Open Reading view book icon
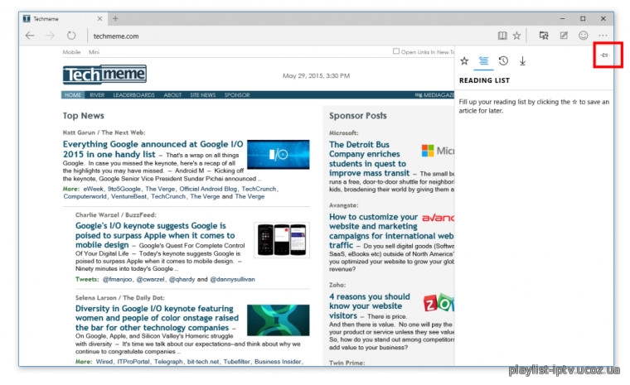Viewport: 630px width, 385px height. (502, 36)
